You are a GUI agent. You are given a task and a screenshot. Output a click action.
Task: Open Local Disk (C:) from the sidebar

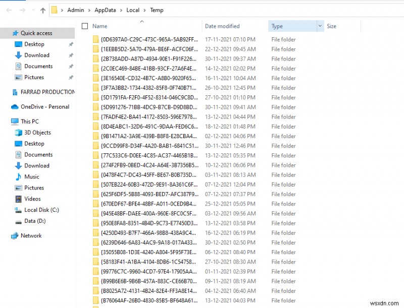click(x=41, y=210)
